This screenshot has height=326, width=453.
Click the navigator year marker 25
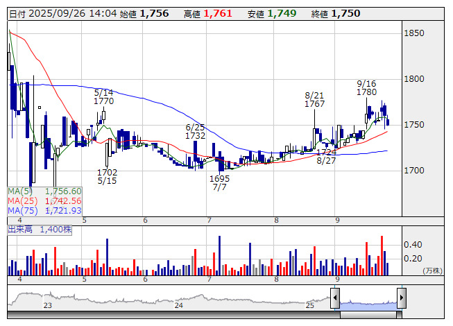(x=309, y=305)
